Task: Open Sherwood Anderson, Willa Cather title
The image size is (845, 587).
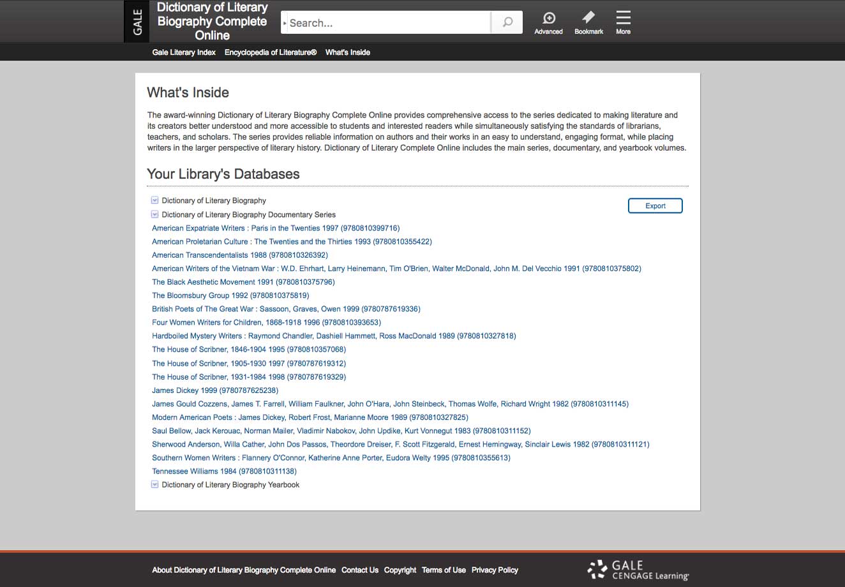Action: coord(401,444)
